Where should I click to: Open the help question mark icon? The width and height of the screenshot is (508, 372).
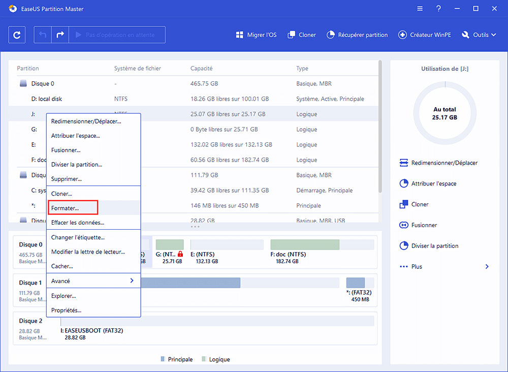[438, 9]
